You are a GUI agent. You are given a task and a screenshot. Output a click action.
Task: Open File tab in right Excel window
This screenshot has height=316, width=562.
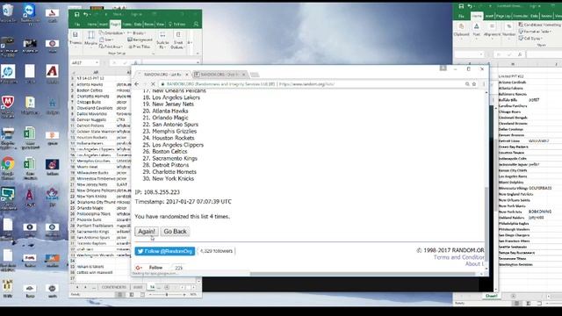click(461, 16)
